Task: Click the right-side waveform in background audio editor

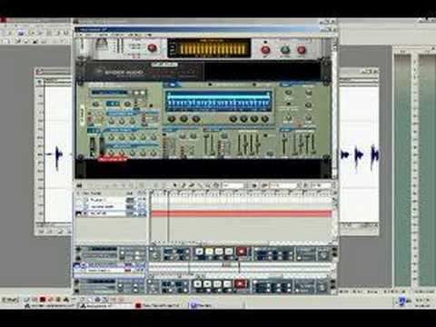Action: tap(360, 155)
